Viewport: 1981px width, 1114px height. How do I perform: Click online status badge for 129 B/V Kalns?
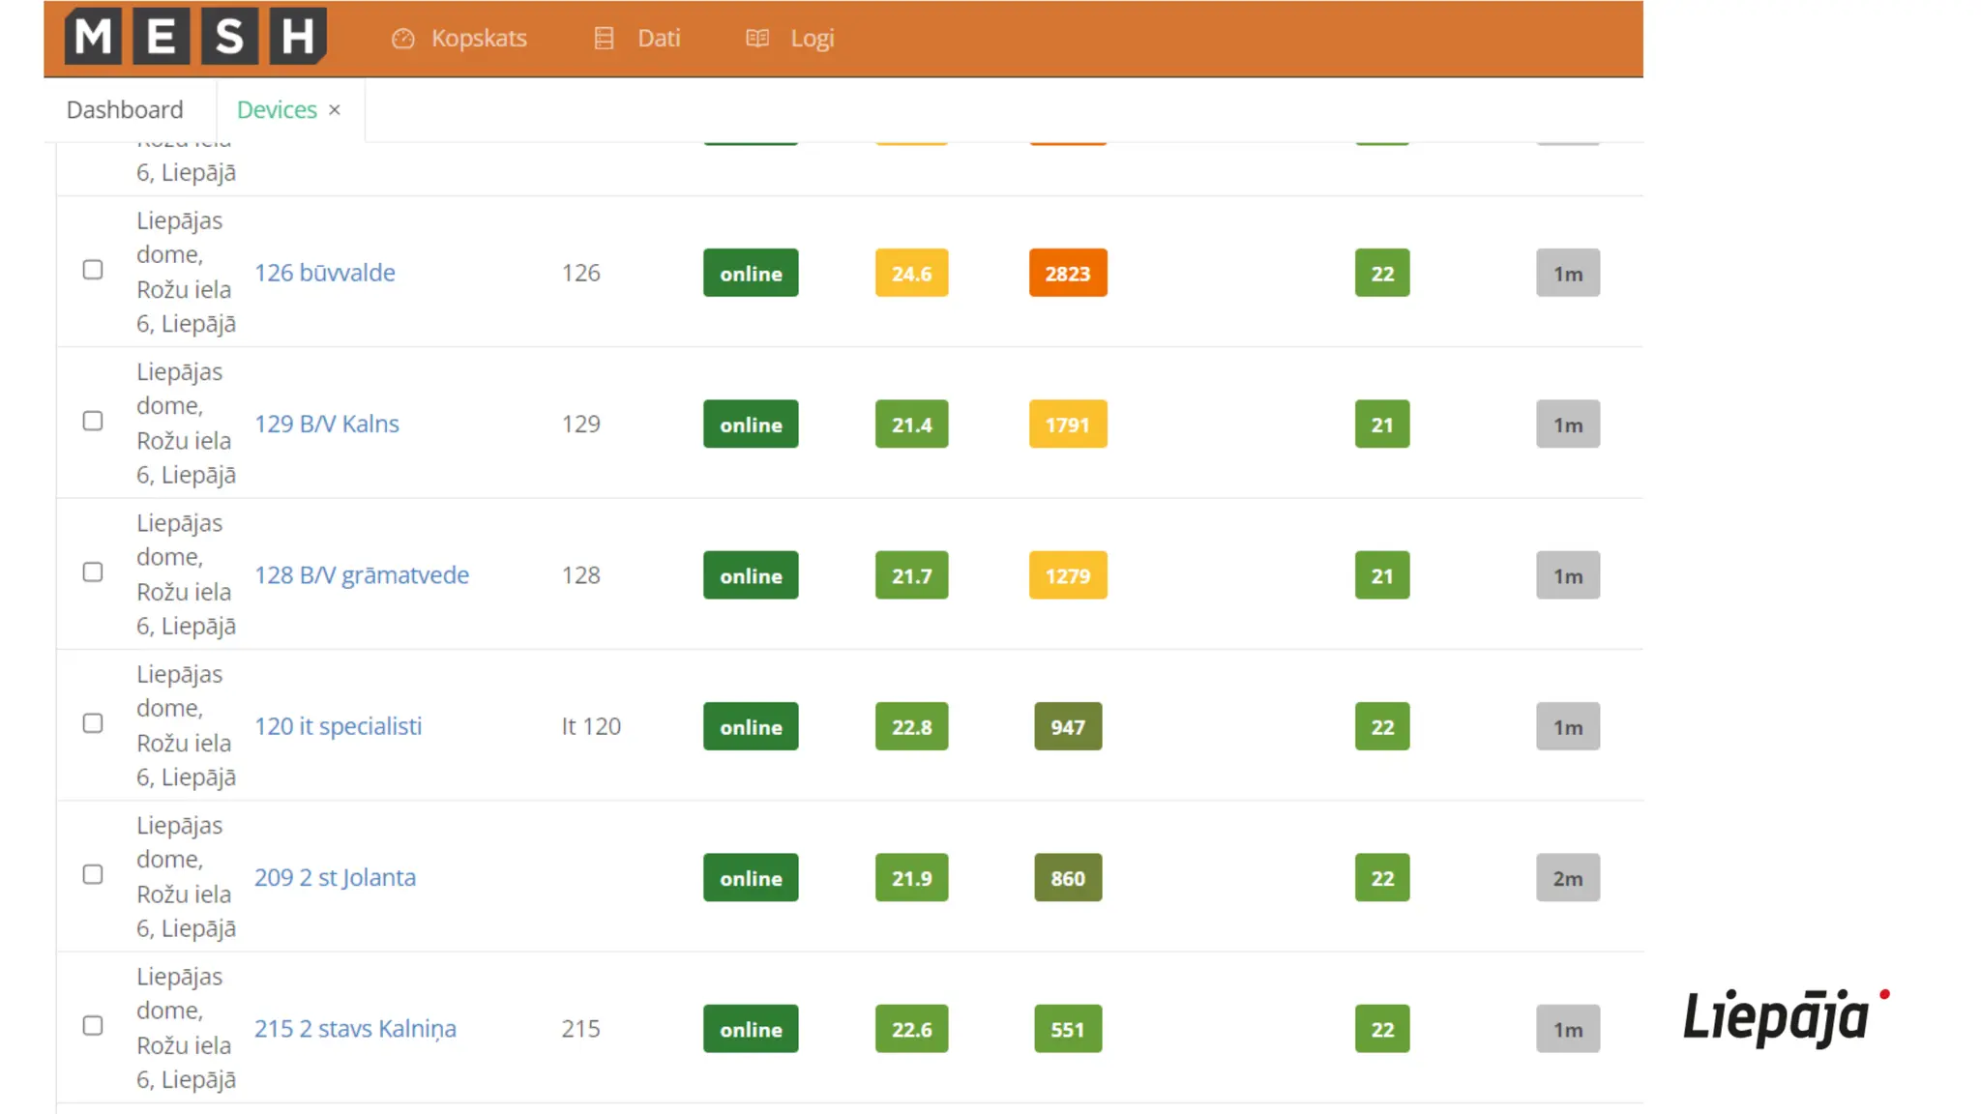click(751, 425)
